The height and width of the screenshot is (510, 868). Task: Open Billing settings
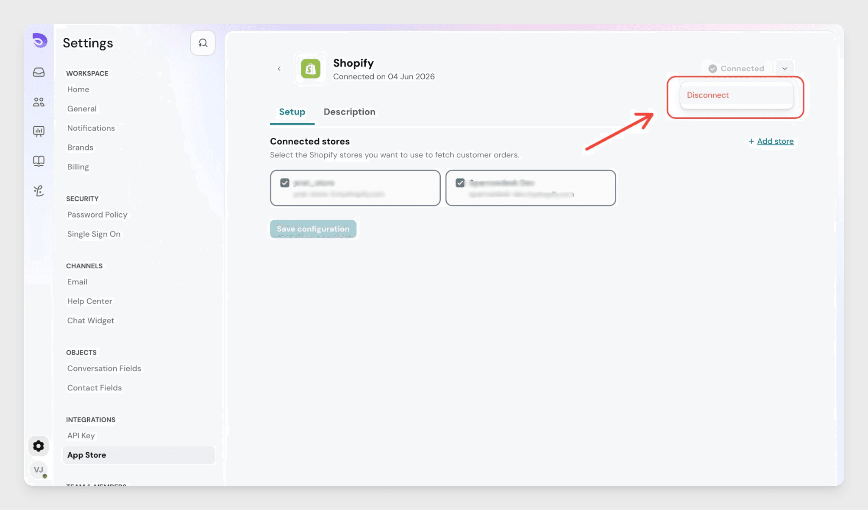(78, 167)
